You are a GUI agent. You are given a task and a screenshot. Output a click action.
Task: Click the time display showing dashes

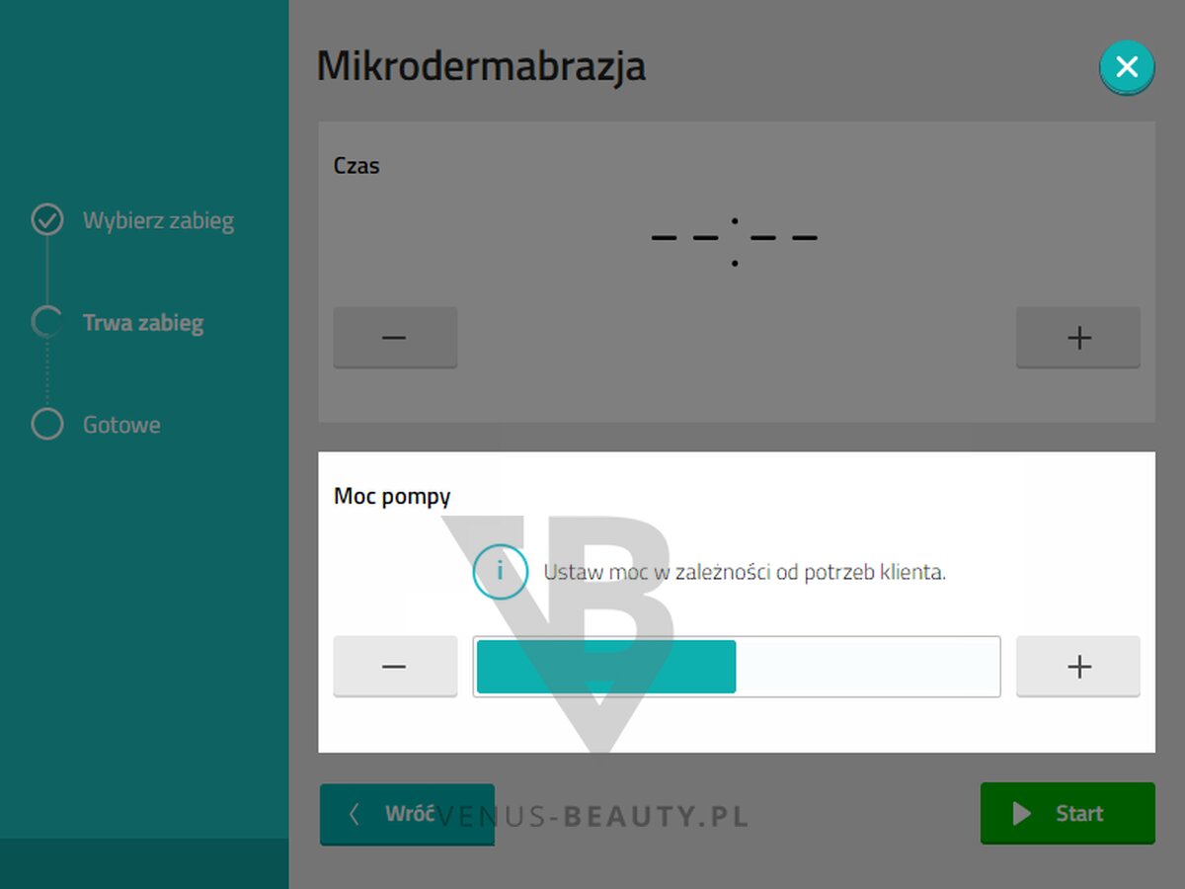pos(735,240)
